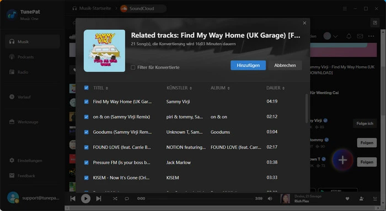This screenshot has height=211, width=386.
Task: Toggle shuffle in the player bar
Action: (x=115, y=198)
